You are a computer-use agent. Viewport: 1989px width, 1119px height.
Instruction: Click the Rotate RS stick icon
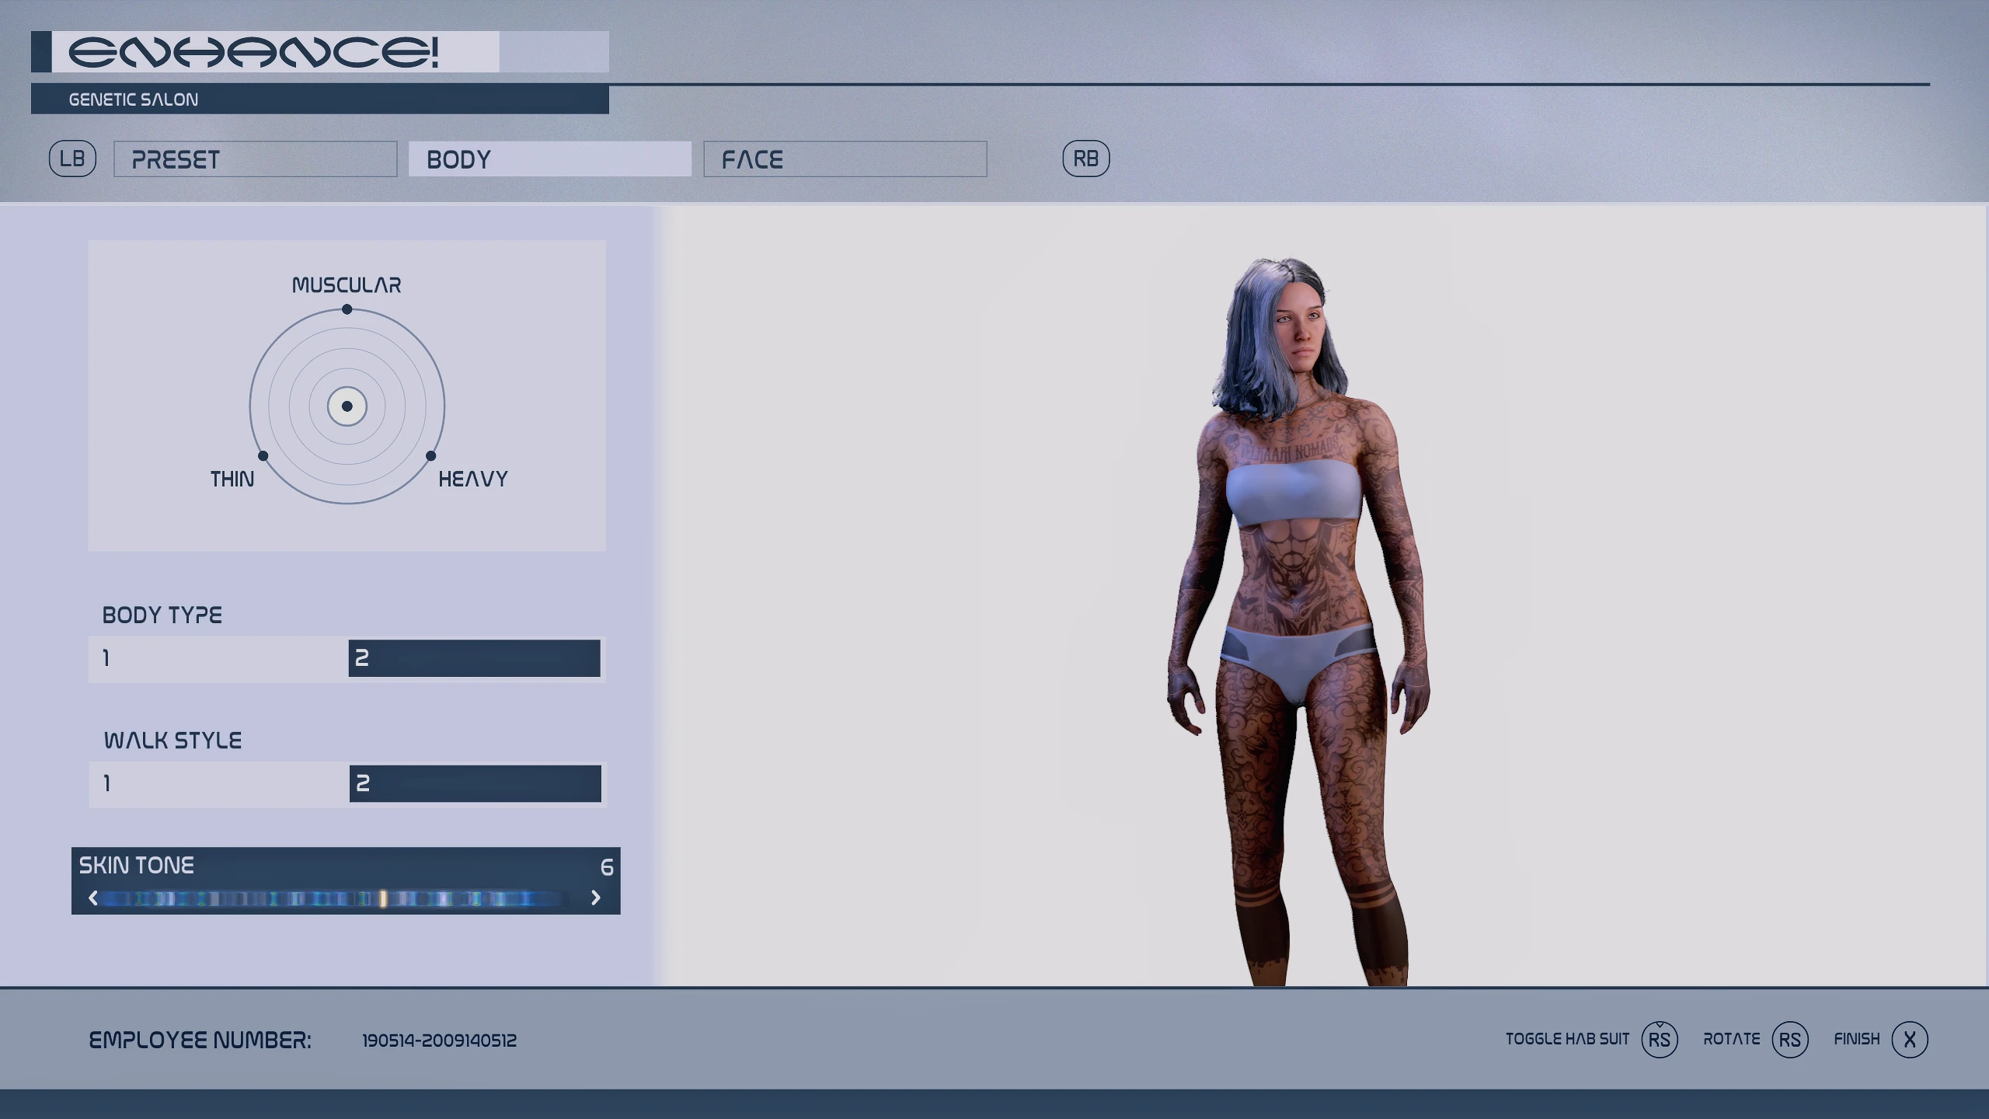pos(1789,1040)
